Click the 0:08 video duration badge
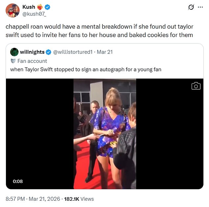Image resolution: width=209 pixels, height=207 pixels. click(18, 181)
